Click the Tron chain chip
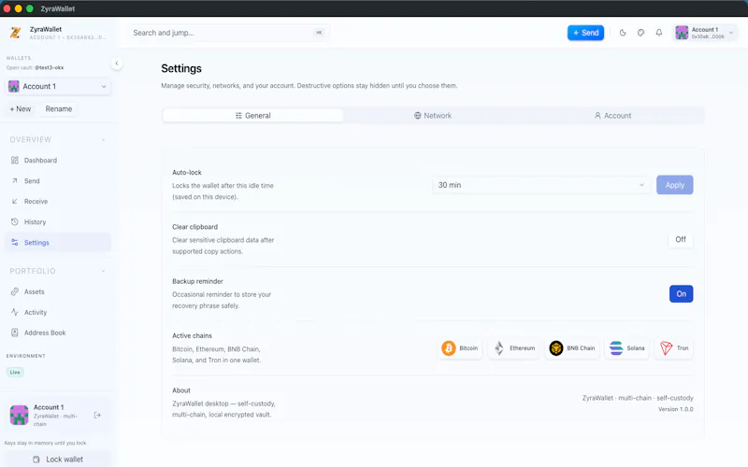This screenshot has height=467, width=748. pos(674,348)
